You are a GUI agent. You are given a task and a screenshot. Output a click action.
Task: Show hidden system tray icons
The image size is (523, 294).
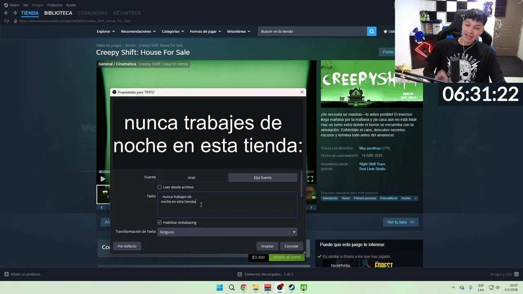(453, 287)
